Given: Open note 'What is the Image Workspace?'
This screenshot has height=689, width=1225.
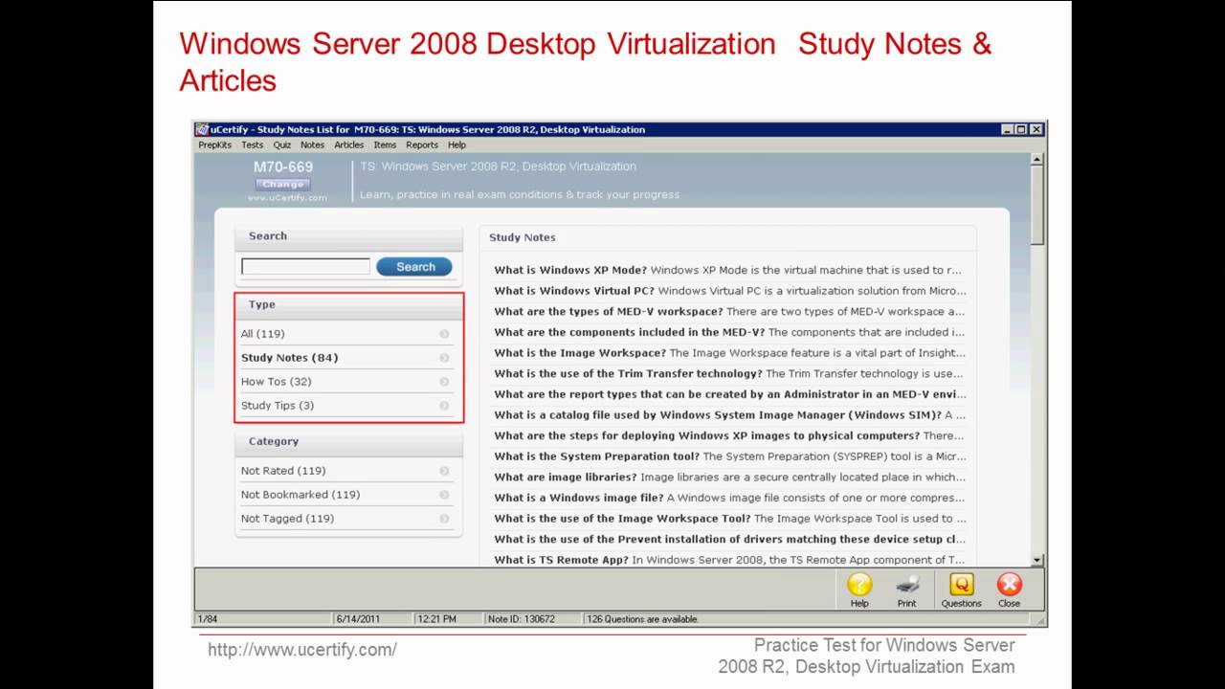Looking at the screenshot, I should pyautogui.click(x=729, y=353).
